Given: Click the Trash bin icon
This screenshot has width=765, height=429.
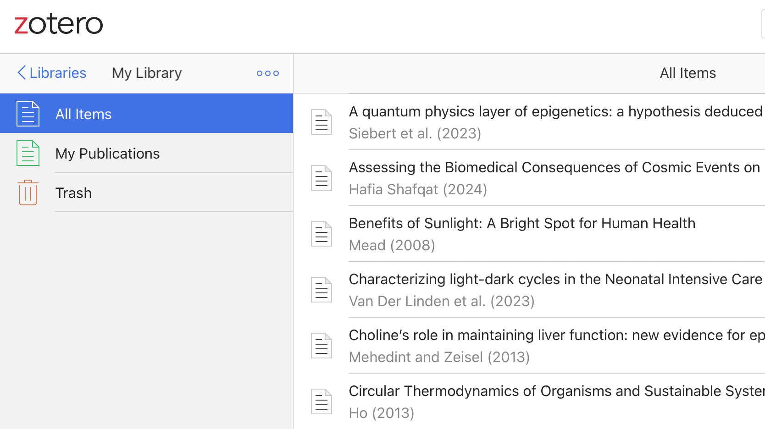Looking at the screenshot, I should tap(28, 192).
